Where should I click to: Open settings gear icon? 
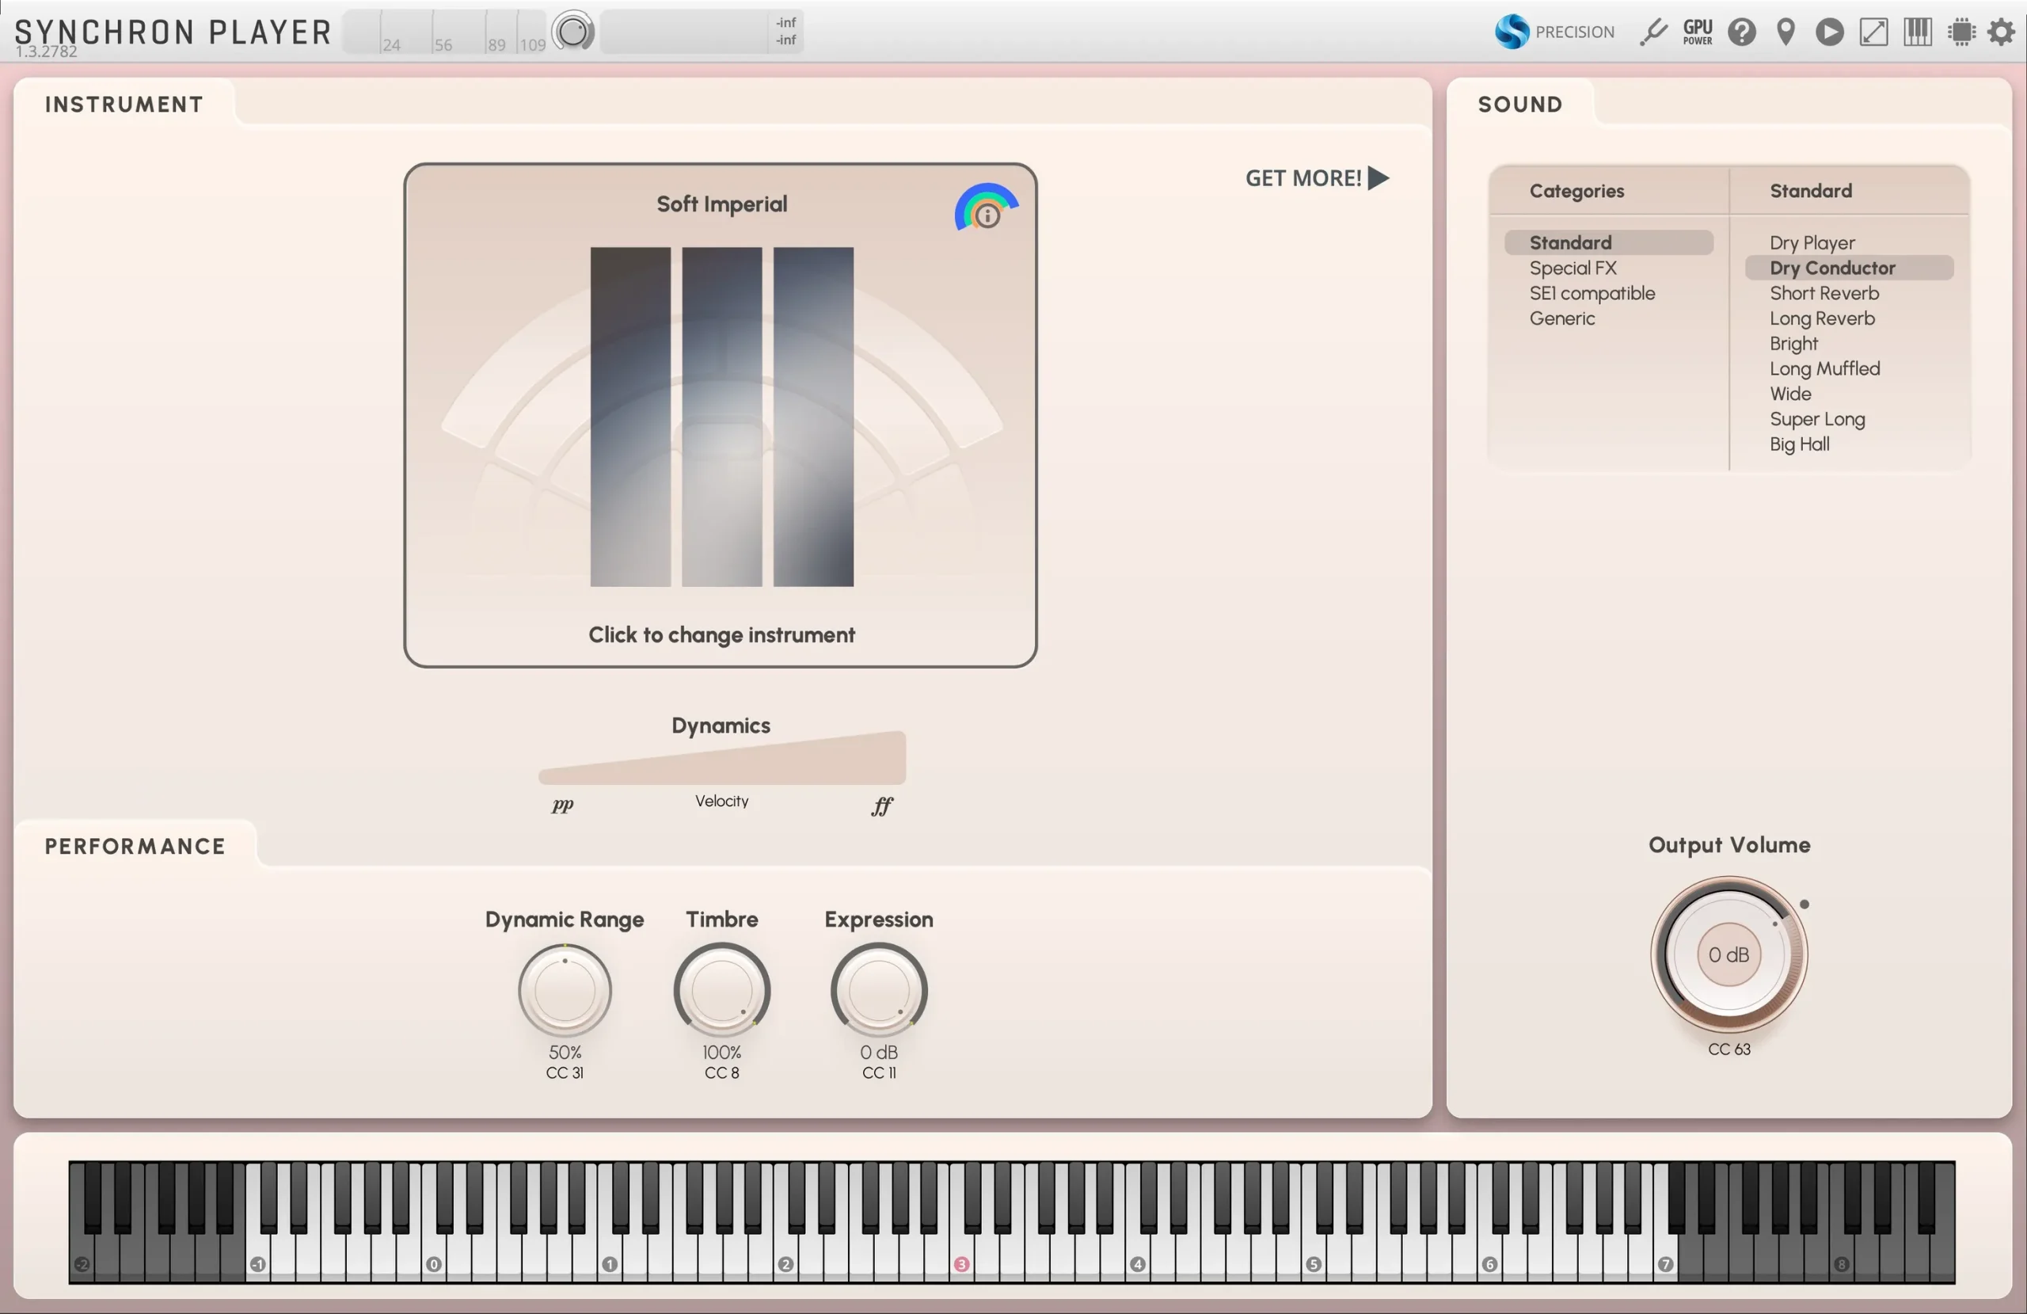[2002, 32]
